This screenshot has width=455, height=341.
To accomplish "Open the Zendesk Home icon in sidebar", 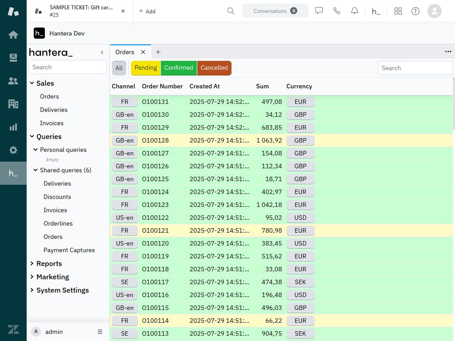I will 13,35.
